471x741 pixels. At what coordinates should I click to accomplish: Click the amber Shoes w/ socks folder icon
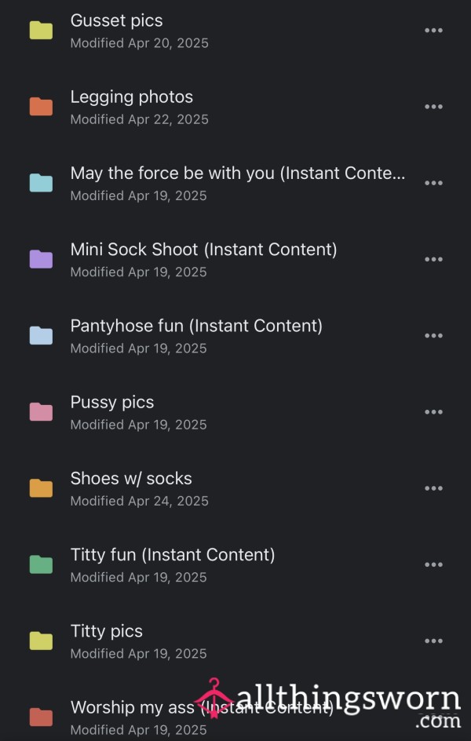pos(41,488)
